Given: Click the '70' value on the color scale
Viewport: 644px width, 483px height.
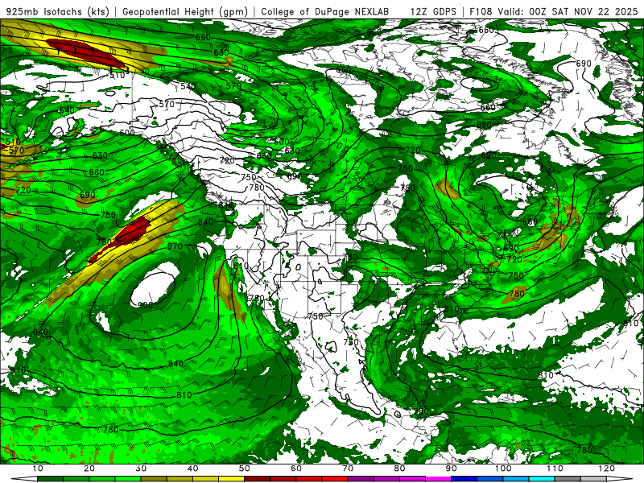Looking at the screenshot, I should click(348, 469).
